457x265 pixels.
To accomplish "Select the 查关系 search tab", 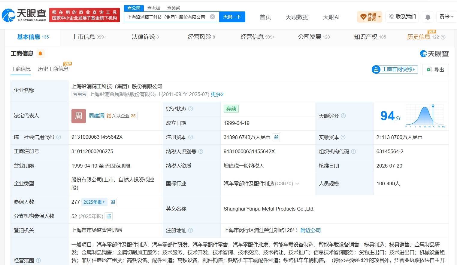I will click(x=174, y=8).
